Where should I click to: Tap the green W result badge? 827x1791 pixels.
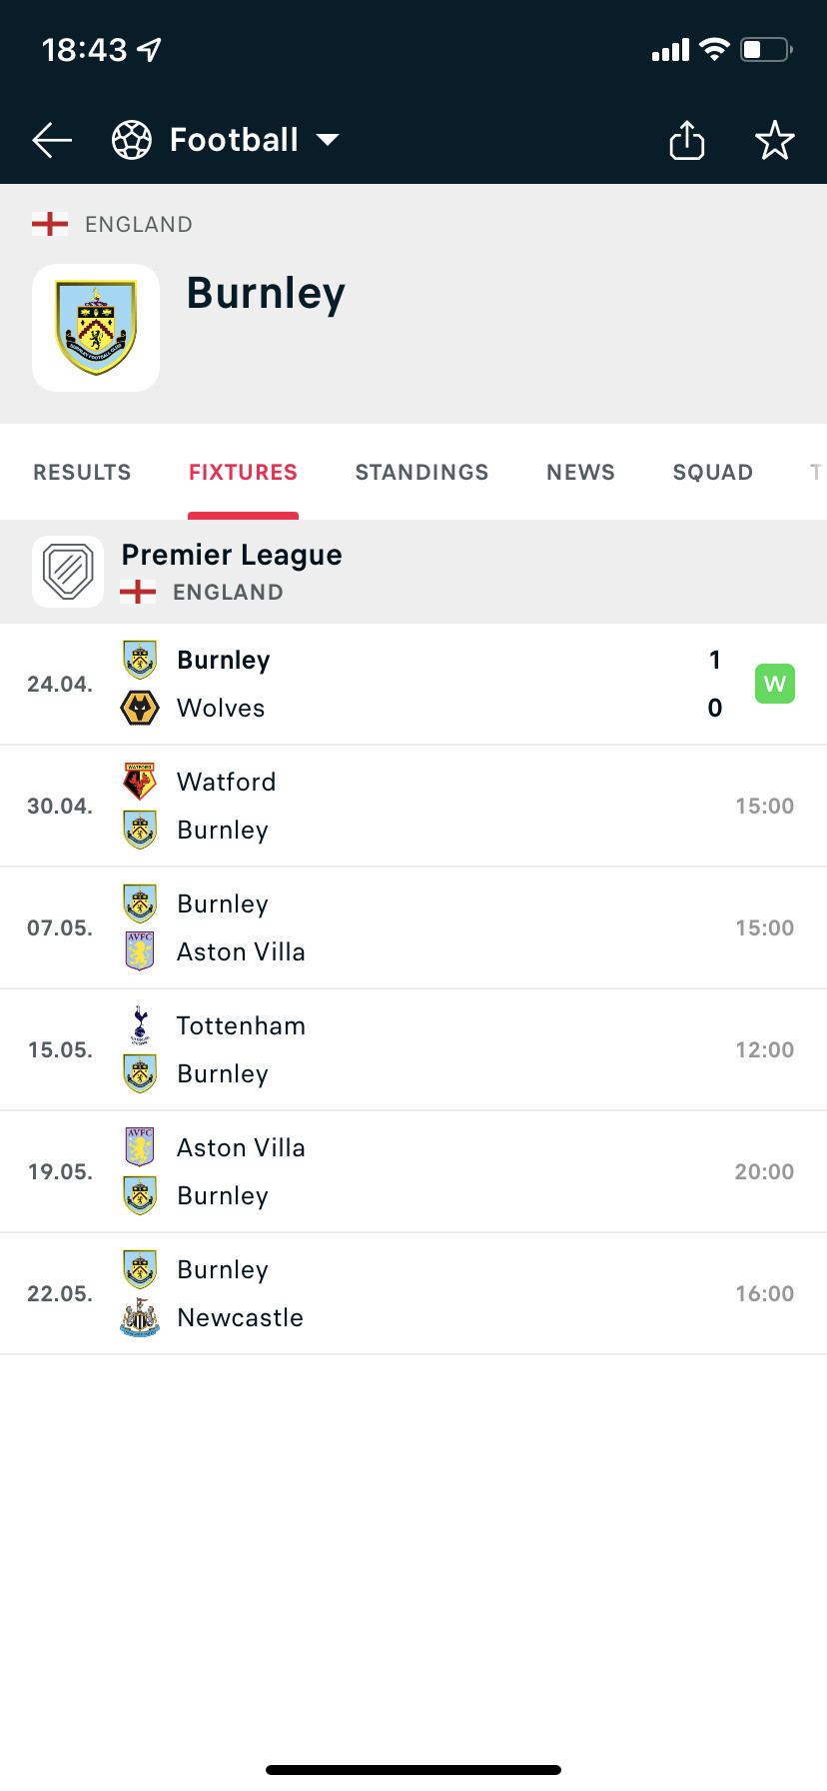[x=775, y=684]
